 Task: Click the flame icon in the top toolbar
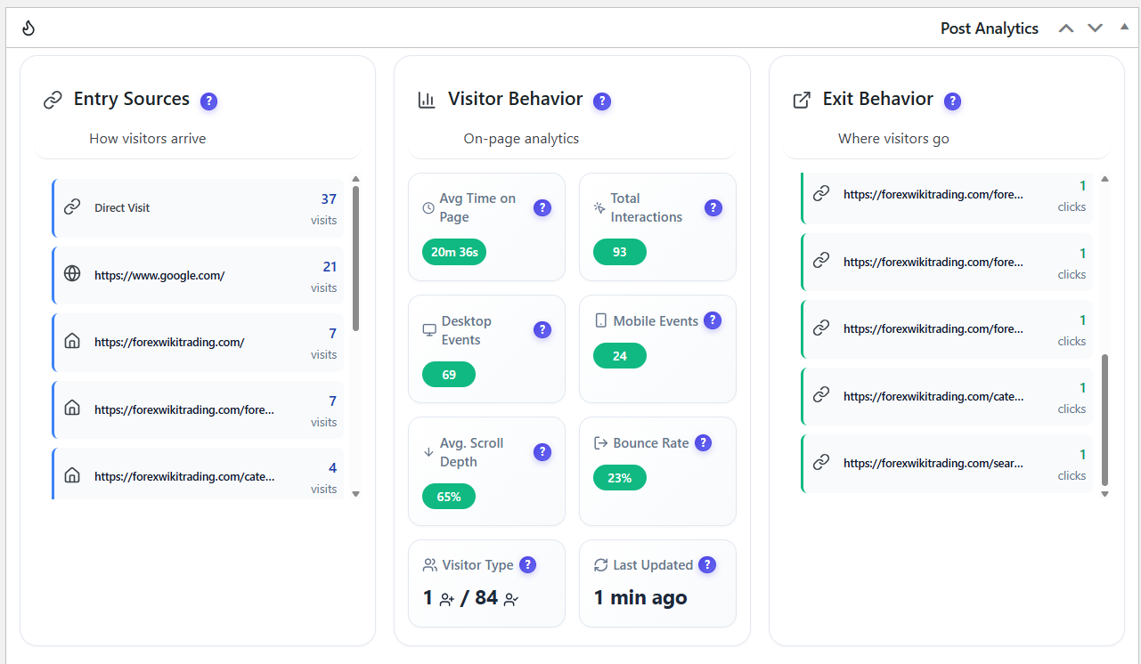28,28
